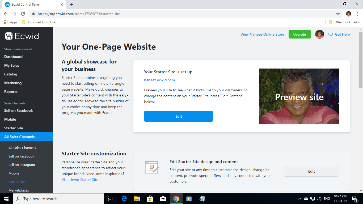Click the ENG language indicator
Image resolution: width=363 pixels, height=204 pixels.
(327, 199)
